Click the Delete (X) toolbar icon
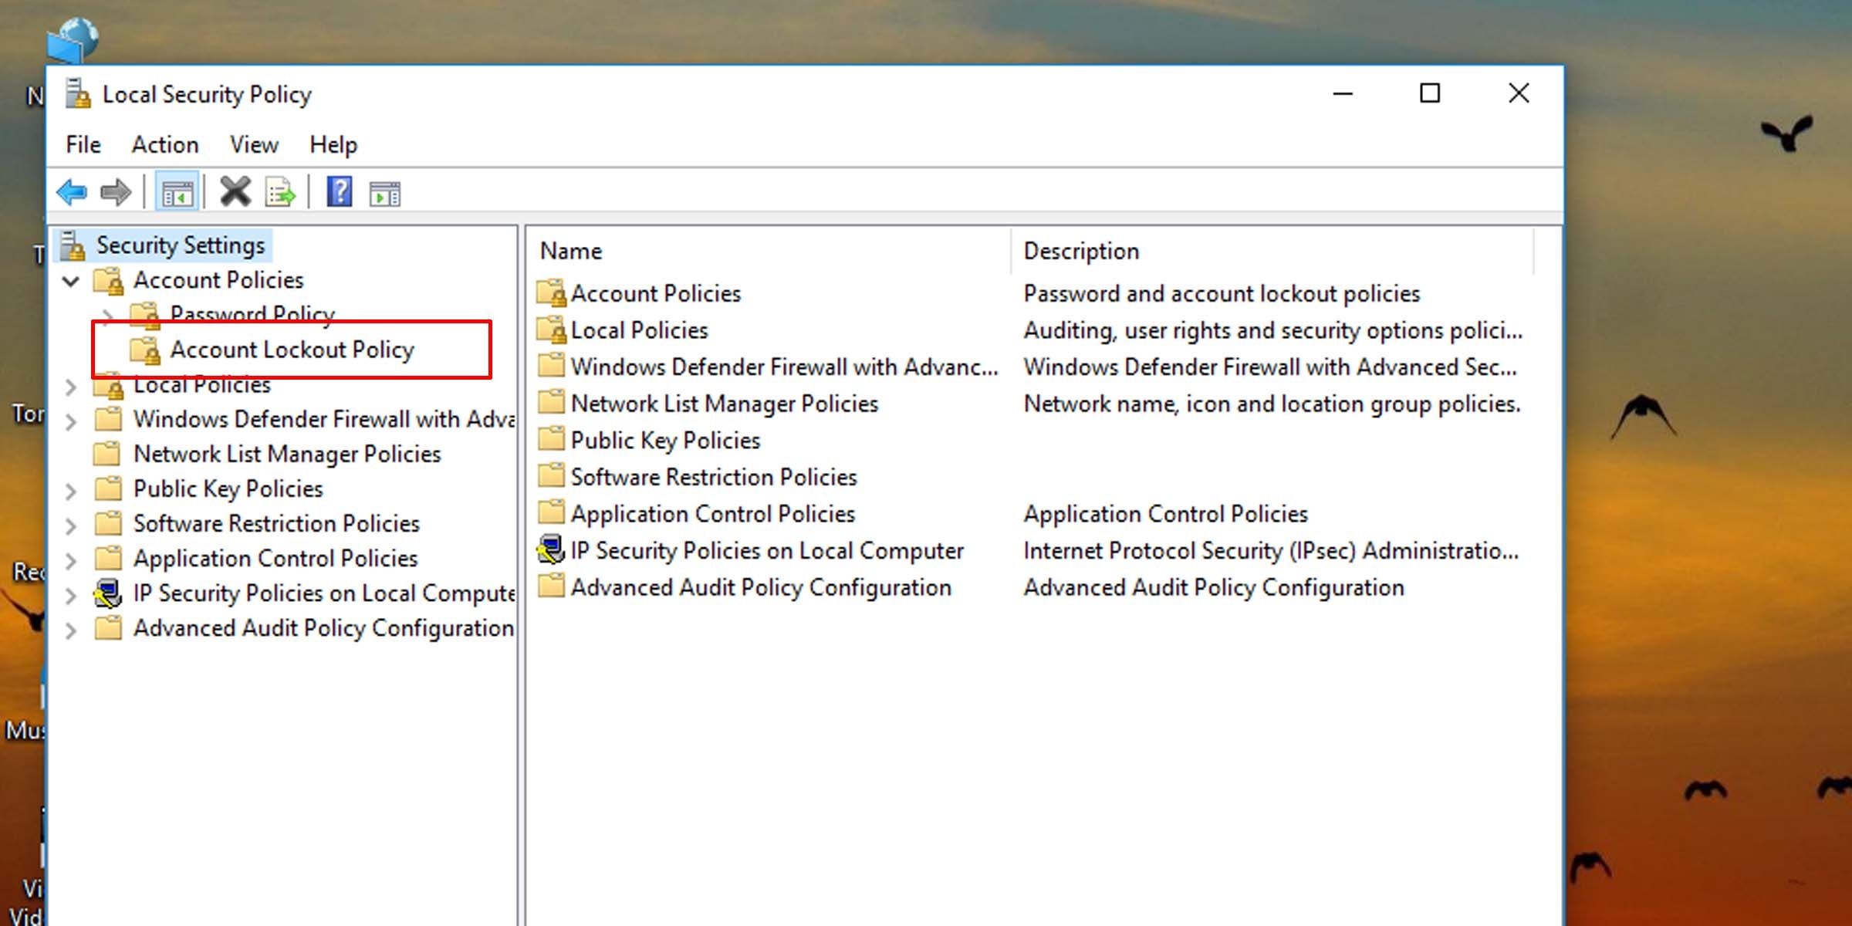Viewport: 1852px width, 926px height. pos(235,192)
